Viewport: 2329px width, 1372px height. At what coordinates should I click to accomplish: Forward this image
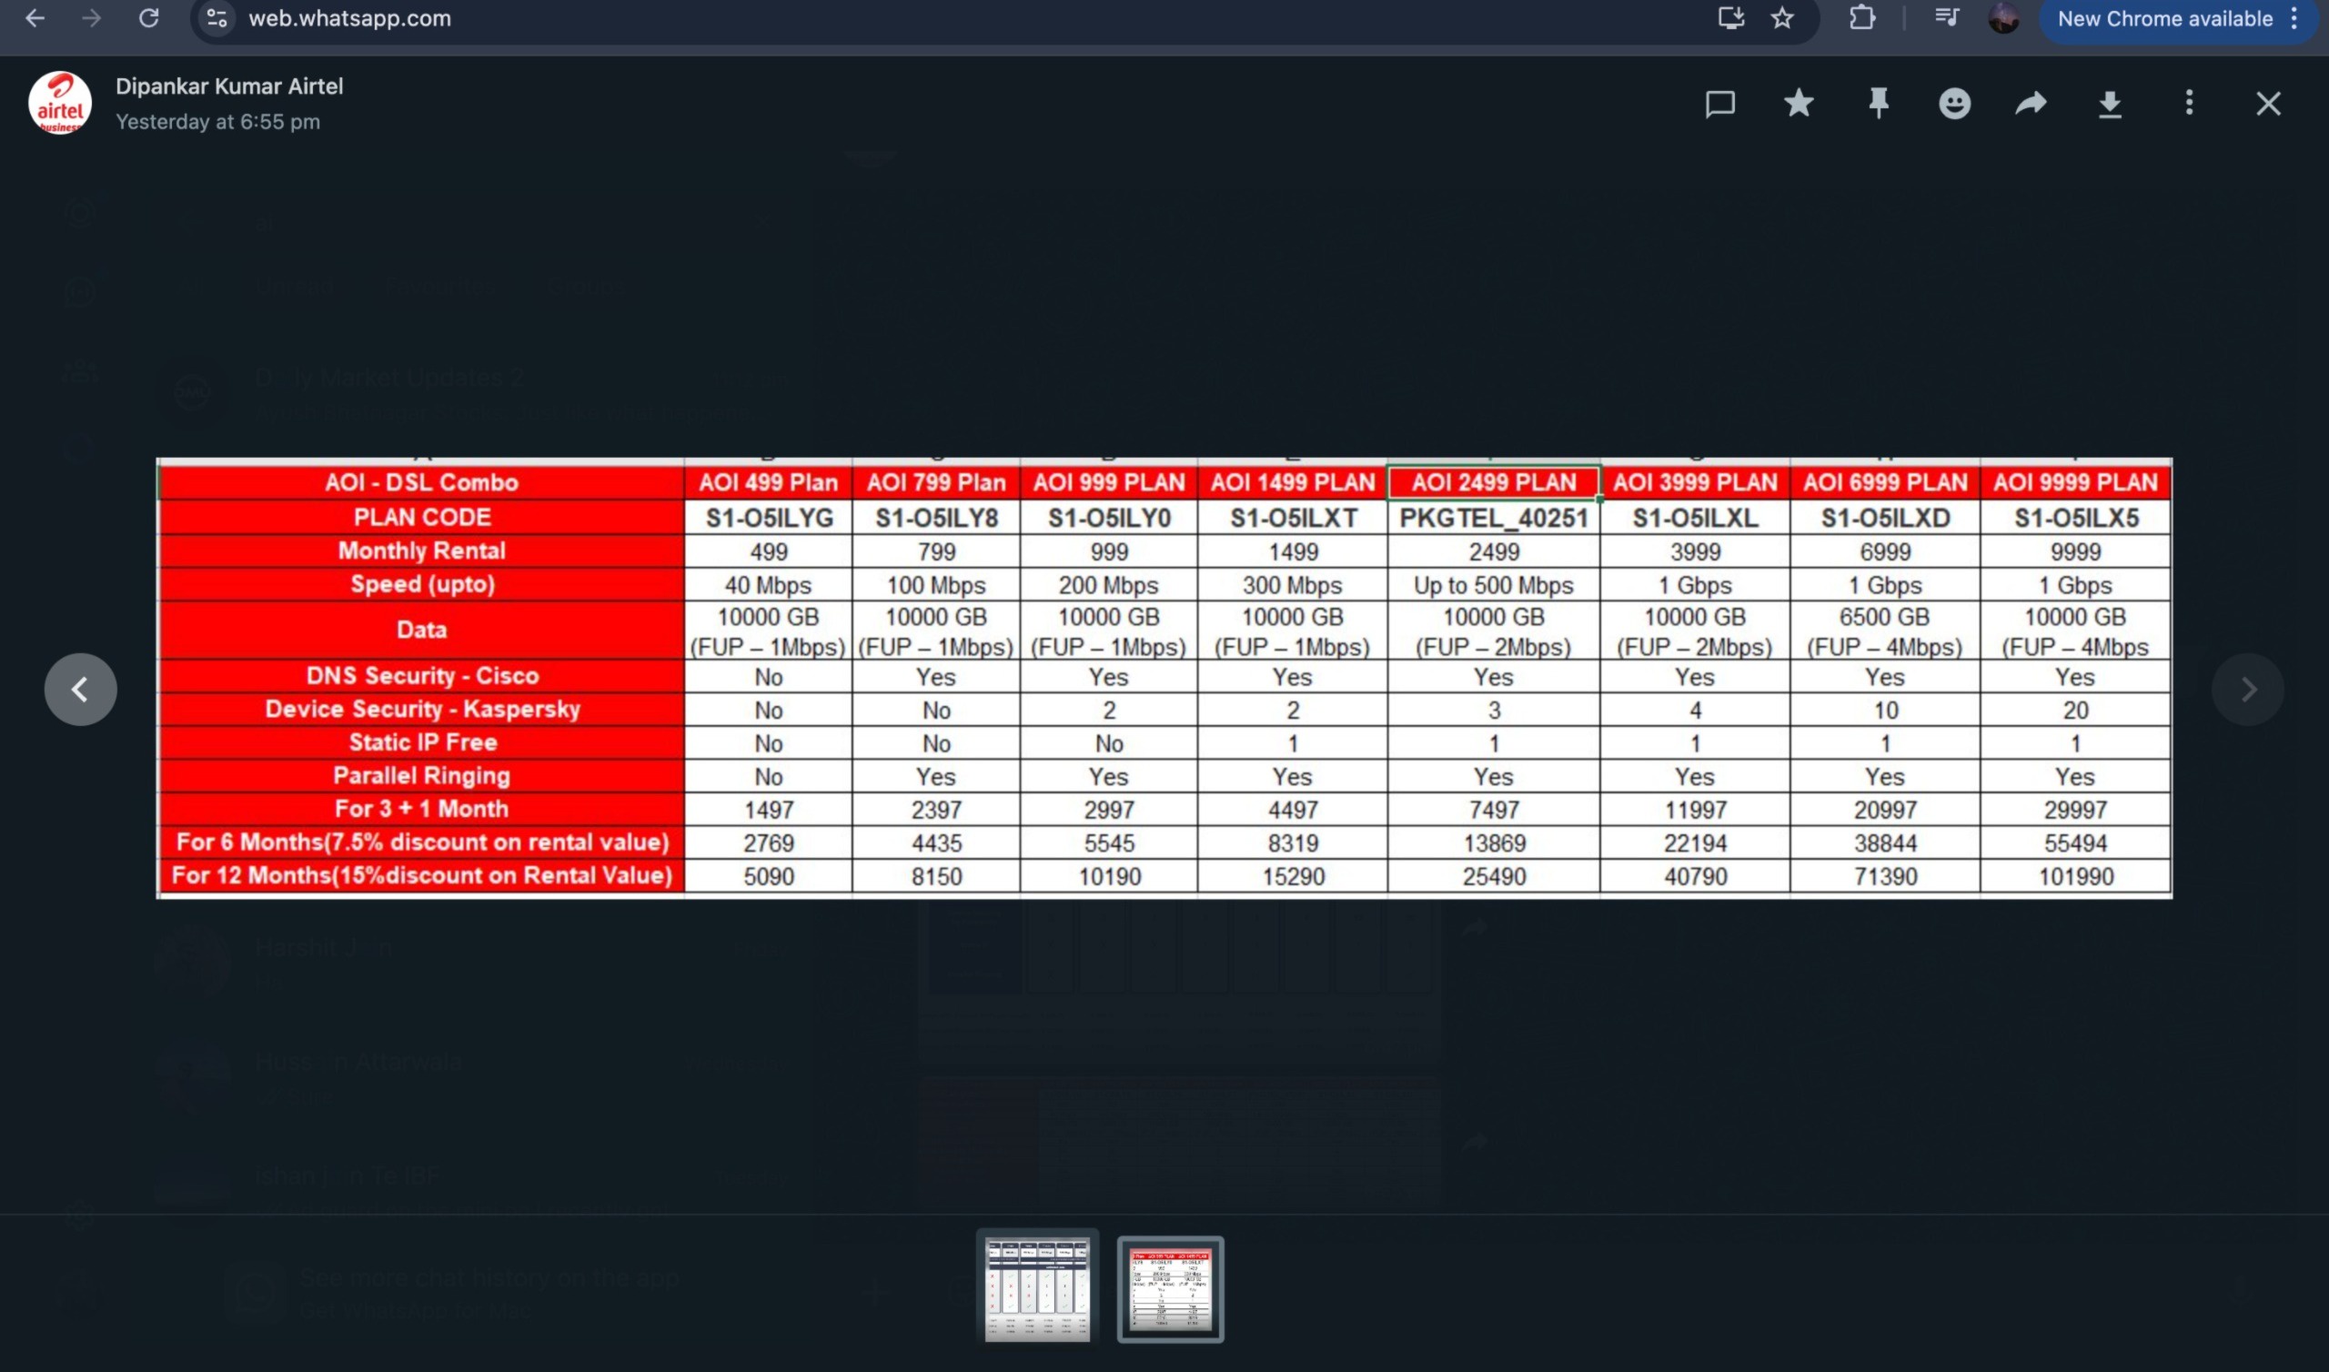pos(2032,103)
